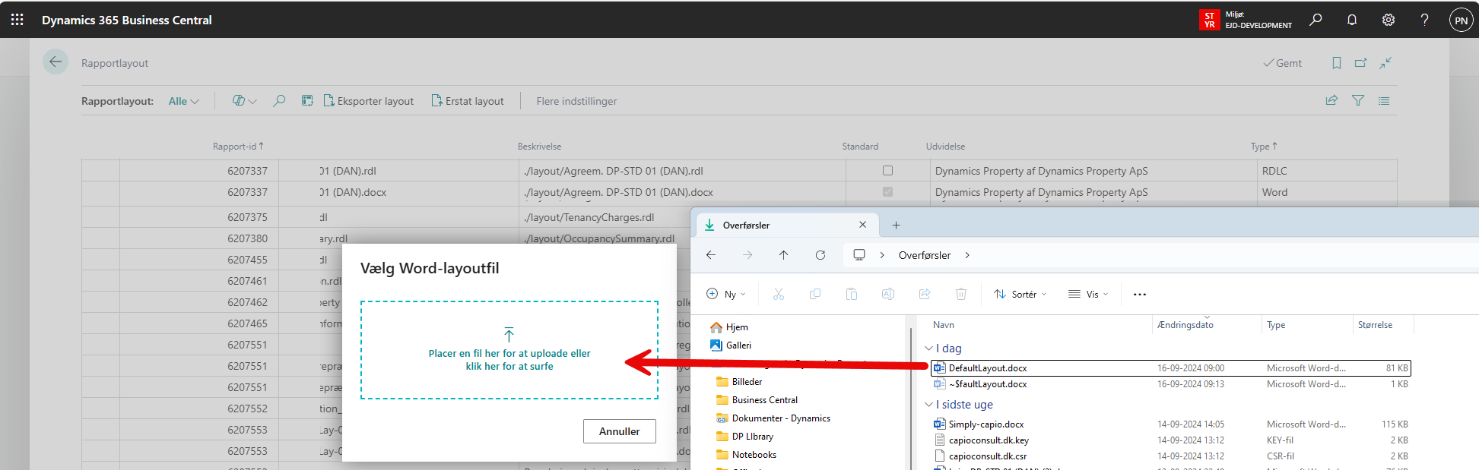Open the Alle view dropdown

pos(184,101)
